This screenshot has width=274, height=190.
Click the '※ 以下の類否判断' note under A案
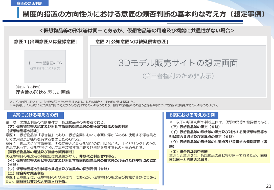(56, 122)
